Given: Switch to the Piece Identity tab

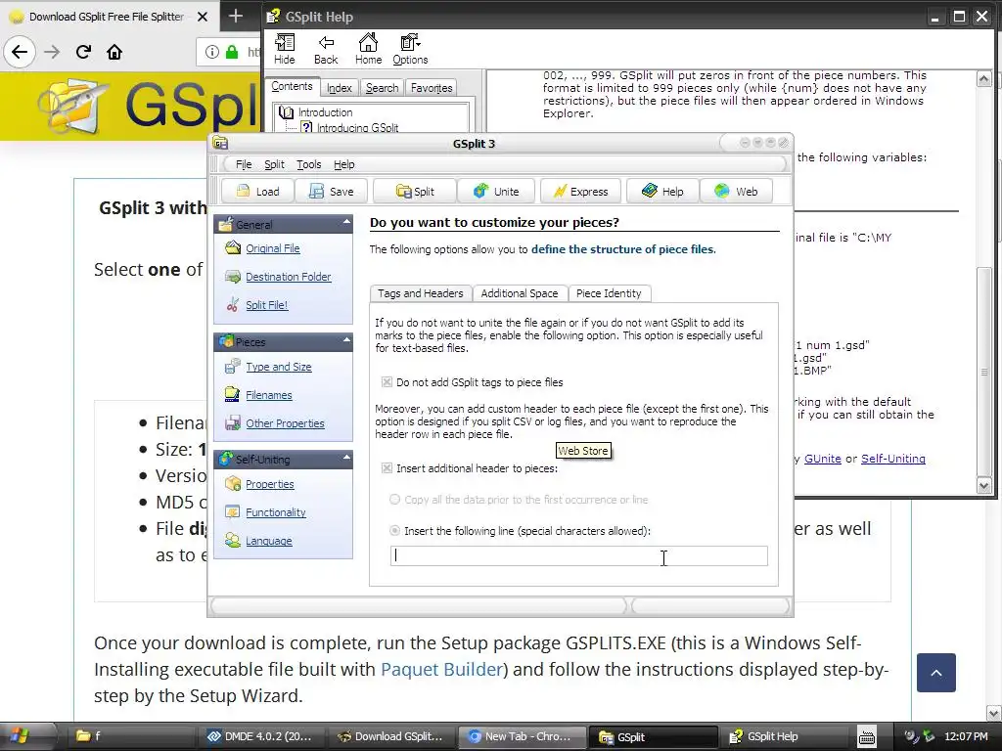Looking at the screenshot, I should [609, 293].
